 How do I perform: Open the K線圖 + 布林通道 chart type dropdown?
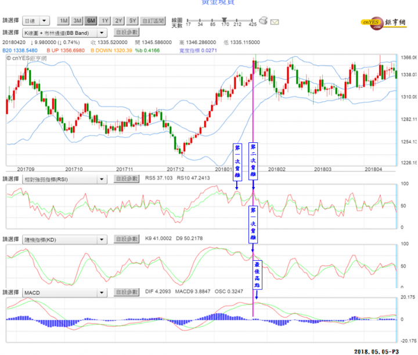coord(65,33)
